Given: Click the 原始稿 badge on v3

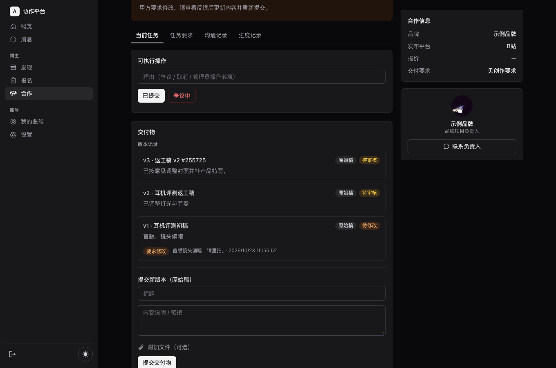Looking at the screenshot, I should point(346,160).
